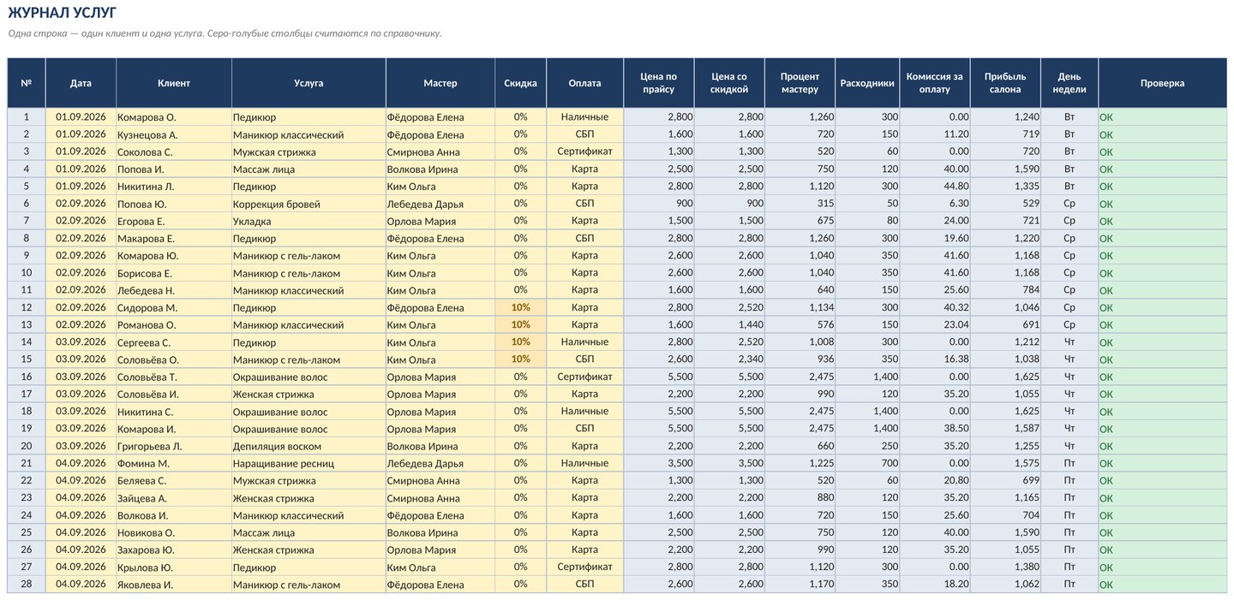Viewport: 1234px width, 600px height.
Task: Click master cell in Григорьева Л. row
Action: [x=440, y=446]
